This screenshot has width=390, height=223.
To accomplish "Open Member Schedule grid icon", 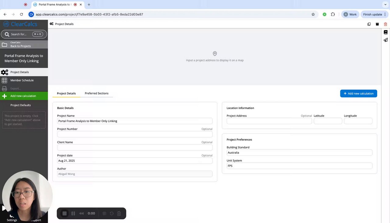I will 5,80.
